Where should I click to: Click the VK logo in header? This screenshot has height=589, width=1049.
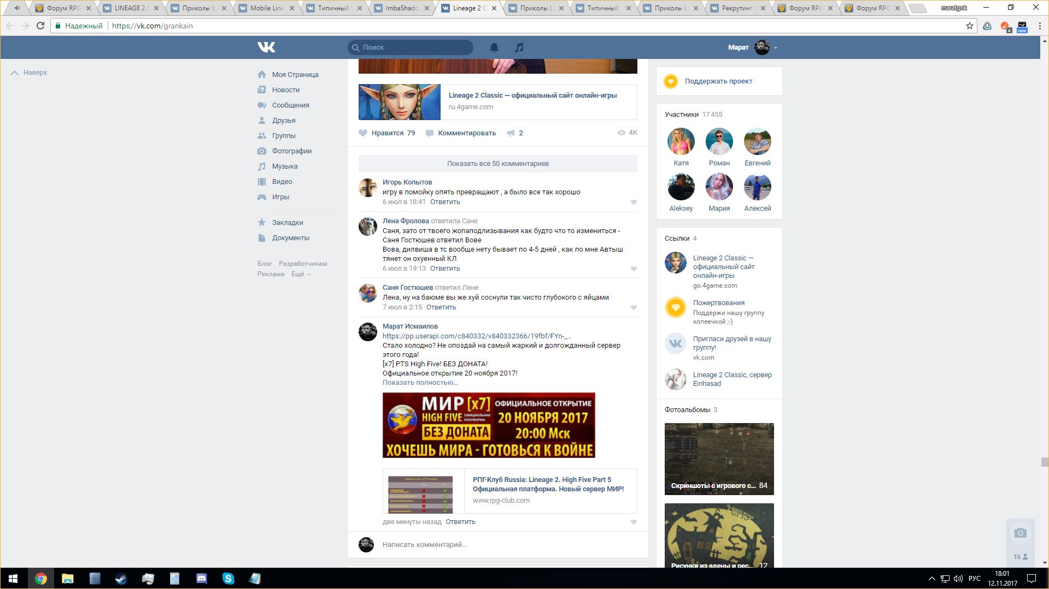click(266, 47)
